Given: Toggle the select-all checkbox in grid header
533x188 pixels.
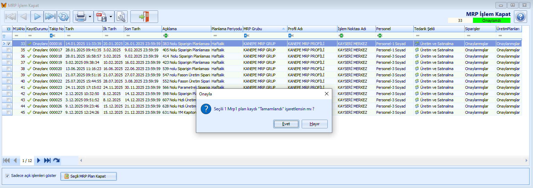Looking at the screenshot, I should [x=9, y=29].
